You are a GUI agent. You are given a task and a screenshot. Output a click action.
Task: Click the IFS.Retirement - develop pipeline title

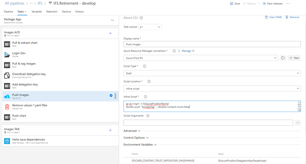click(x=74, y=3)
